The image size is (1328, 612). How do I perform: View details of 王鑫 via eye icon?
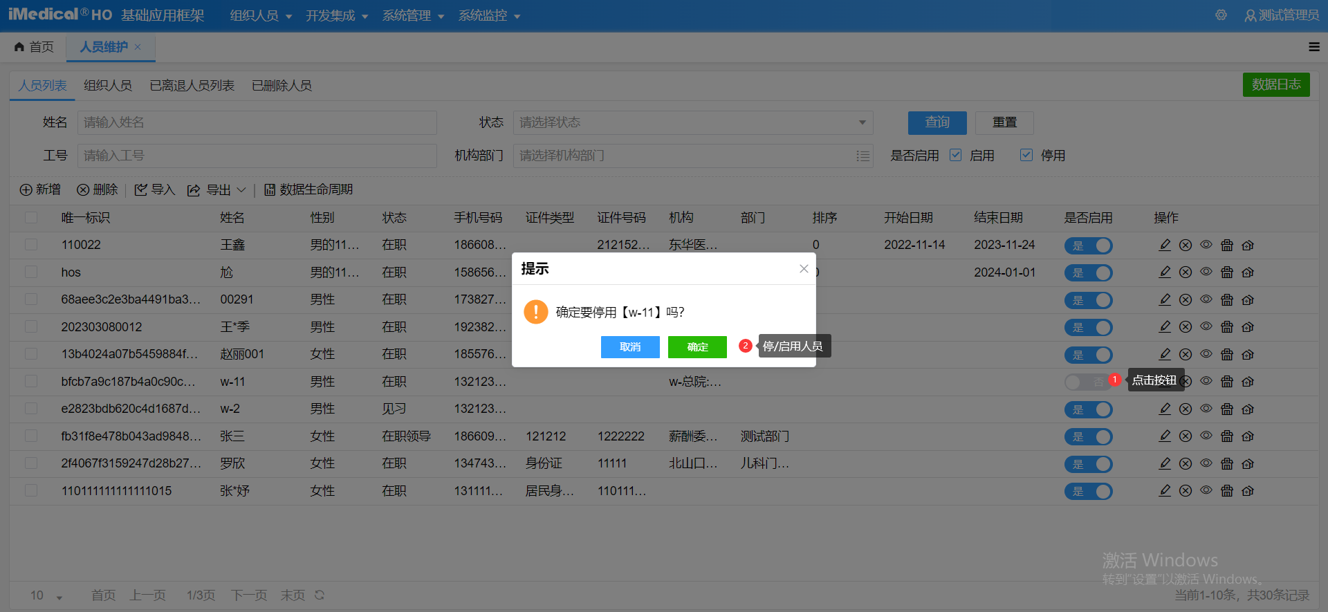click(1206, 245)
